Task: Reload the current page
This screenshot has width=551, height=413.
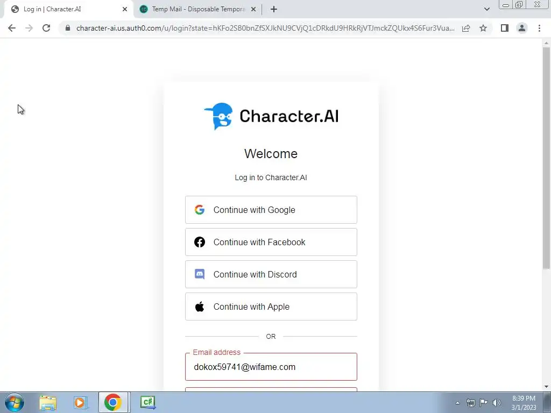Action: (x=46, y=28)
